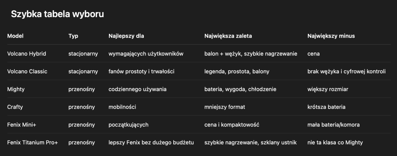Select the 'Fenix Mini+' model cell
Viewport: 397px width, 156px height.
(x=22, y=125)
